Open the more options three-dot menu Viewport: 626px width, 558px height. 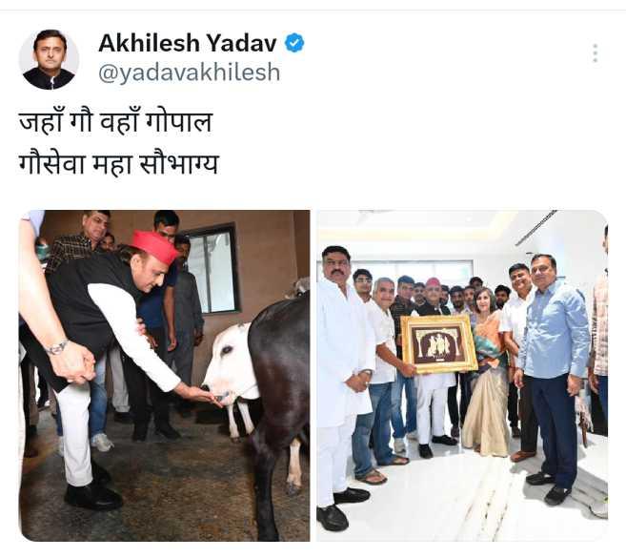(x=596, y=53)
